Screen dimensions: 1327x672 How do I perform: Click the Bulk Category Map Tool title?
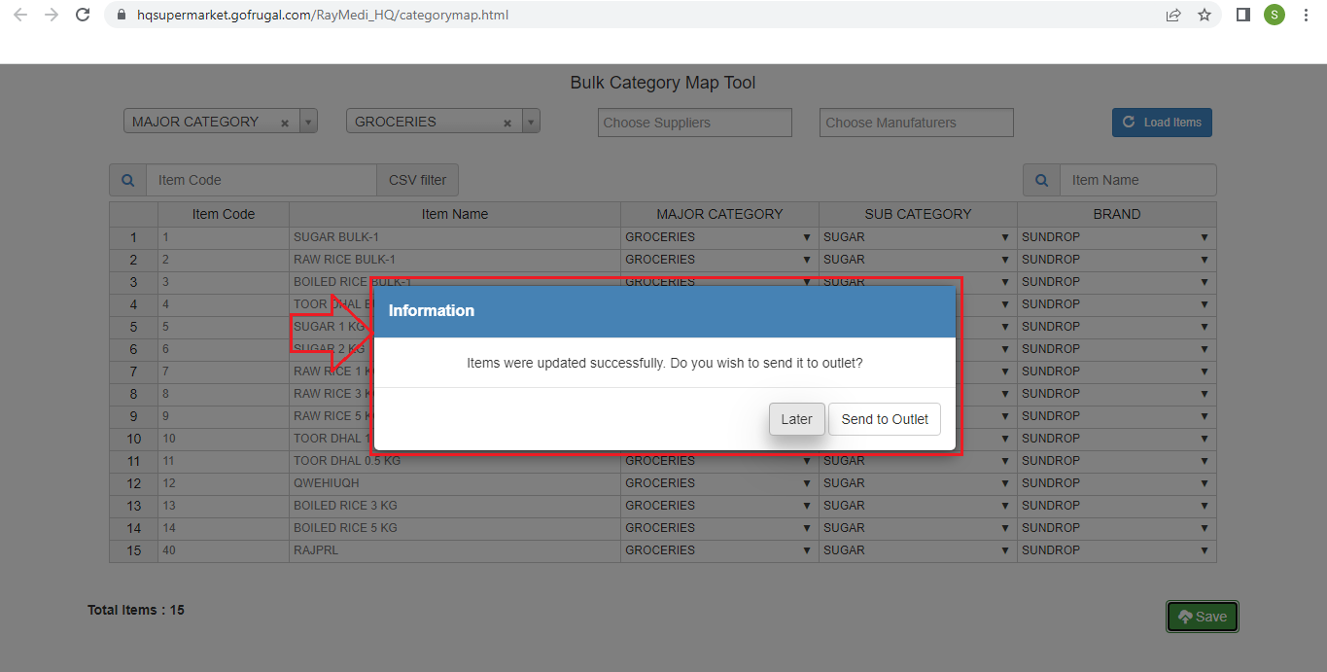point(663,83)
